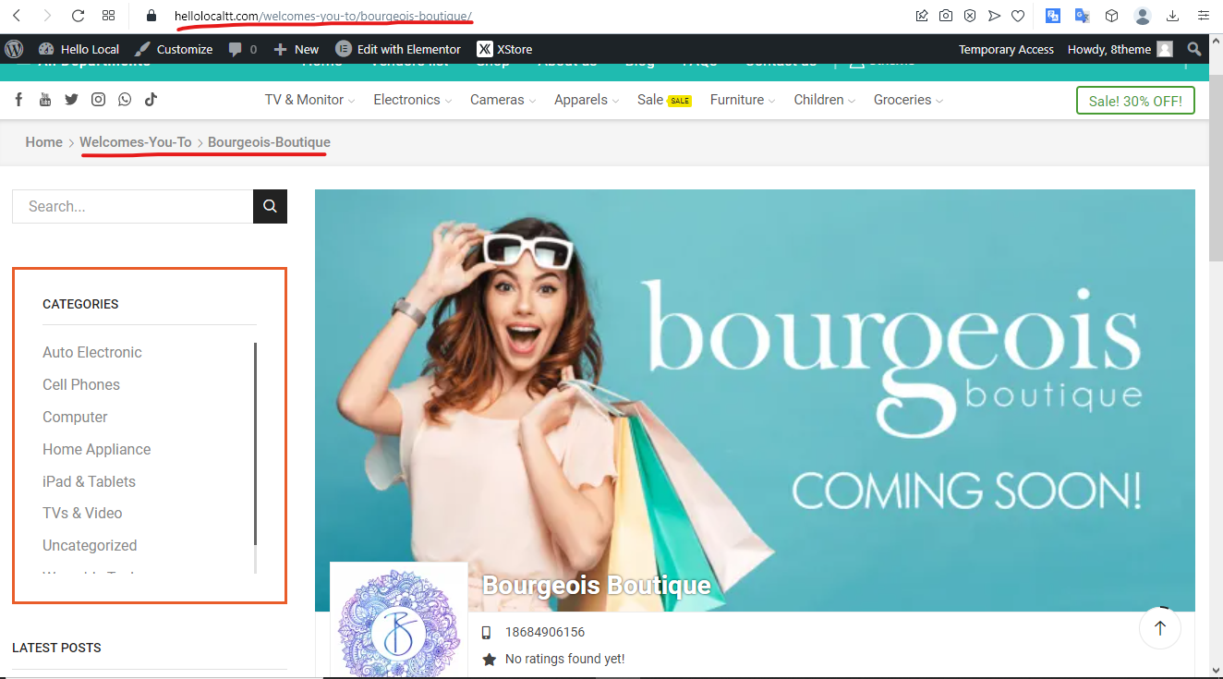
Task: Open the YouTube social icon
Action: click(44, 100)
